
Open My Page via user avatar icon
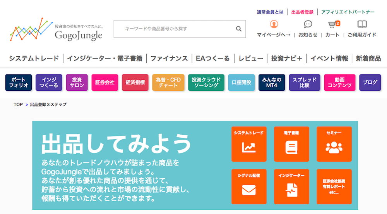pos(274,24)
